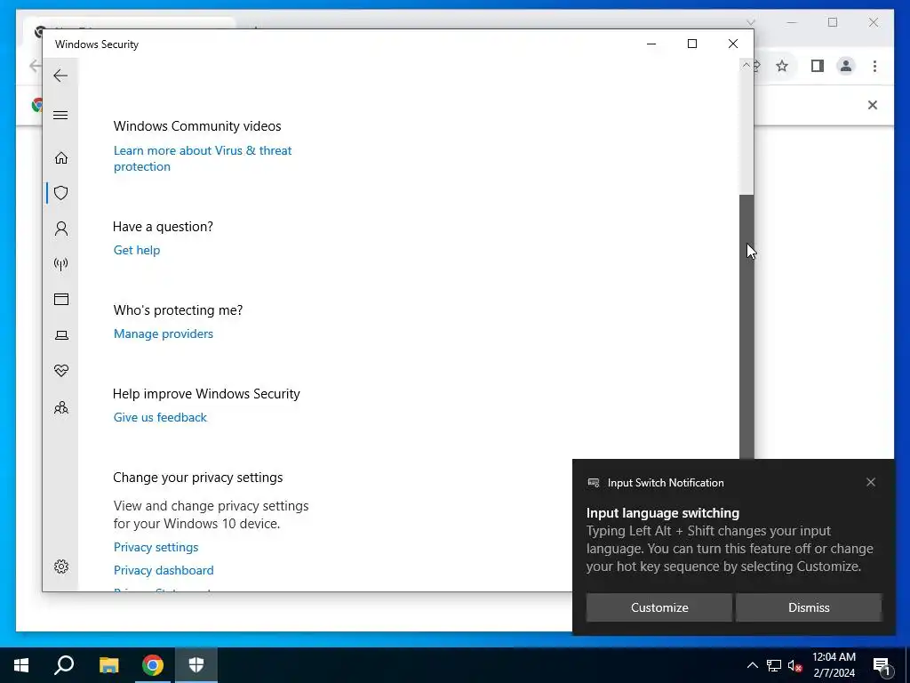910x683 pixels.
Task: Toggle Chrome side panel icon
Action: [x=818, y=66]
